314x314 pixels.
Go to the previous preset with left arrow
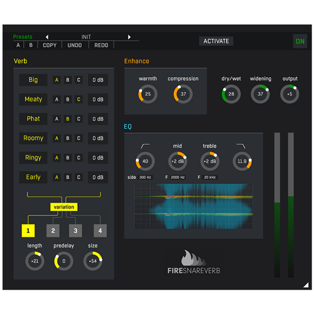pos(47,37)
